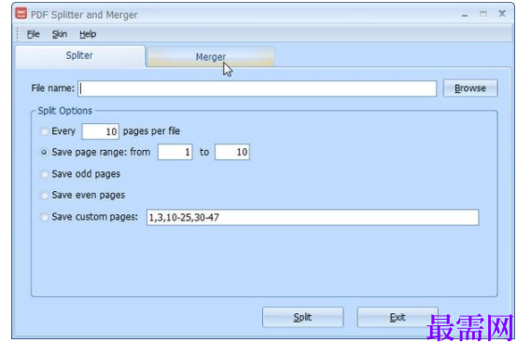Open the File menu
531x357 pixels.
34,34
